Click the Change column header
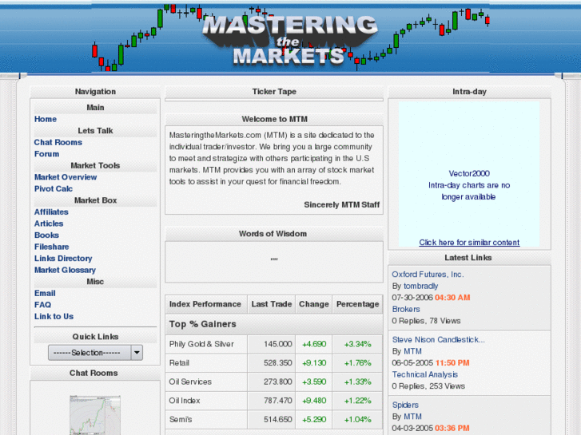Image resolution: width=581 pixels, height=435 pixels. tap(314, 304)
